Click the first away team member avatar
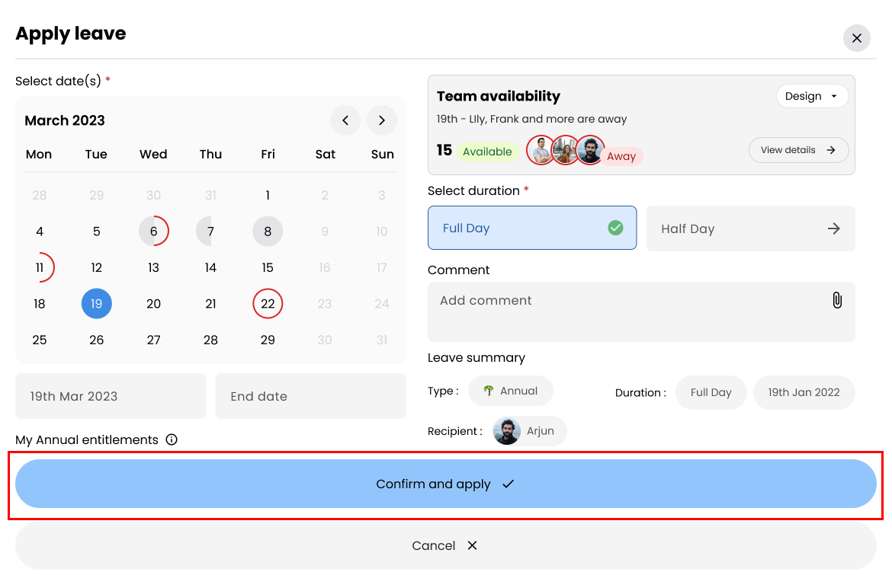The height and width of the screenshot is (588, 892). [541, 150]
